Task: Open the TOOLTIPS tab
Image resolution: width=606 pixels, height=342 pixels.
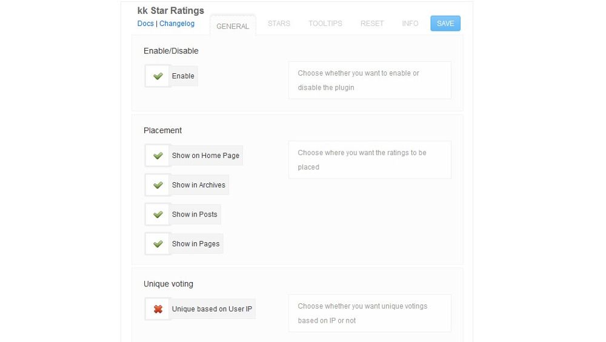Action: pos(325,24)
